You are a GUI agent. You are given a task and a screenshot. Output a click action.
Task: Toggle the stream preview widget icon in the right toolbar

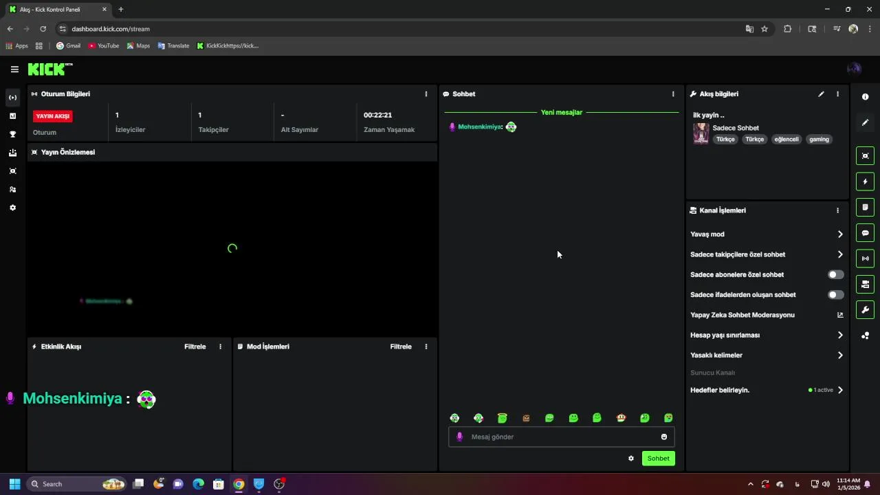[x=865, y=156]
